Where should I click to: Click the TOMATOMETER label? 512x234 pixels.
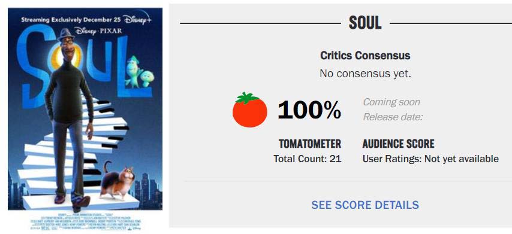[x=310, y=144]
